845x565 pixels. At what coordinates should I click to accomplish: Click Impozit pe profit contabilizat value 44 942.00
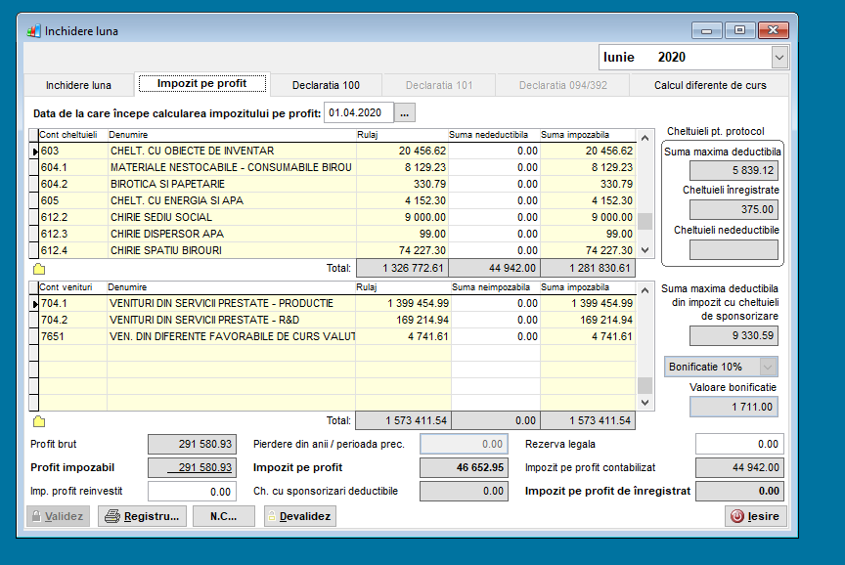tap(739, 467)
